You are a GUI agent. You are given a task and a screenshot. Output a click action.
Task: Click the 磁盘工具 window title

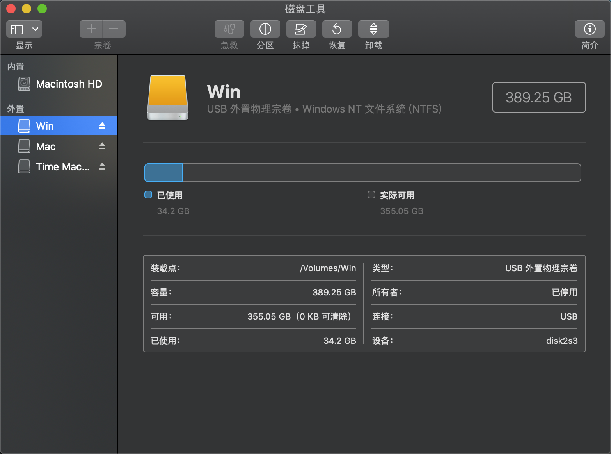pyautogui.click(x=305, y=9)
